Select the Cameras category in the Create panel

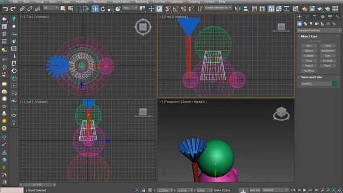coord(317,24)
